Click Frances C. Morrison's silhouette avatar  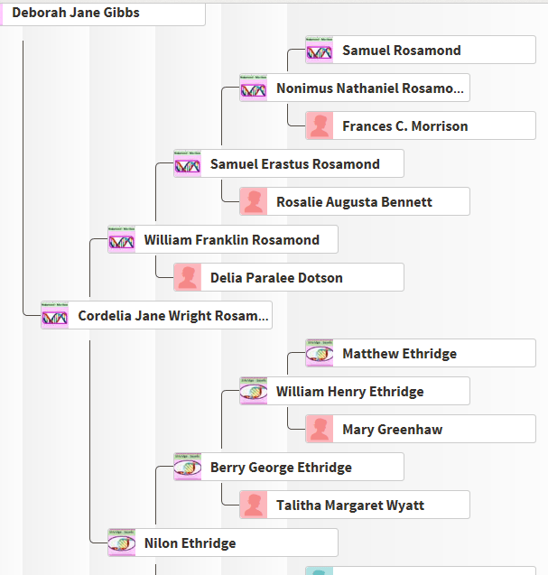[x=320, y=126]
